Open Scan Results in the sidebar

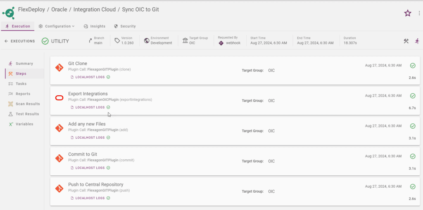(x=24, y=104)
